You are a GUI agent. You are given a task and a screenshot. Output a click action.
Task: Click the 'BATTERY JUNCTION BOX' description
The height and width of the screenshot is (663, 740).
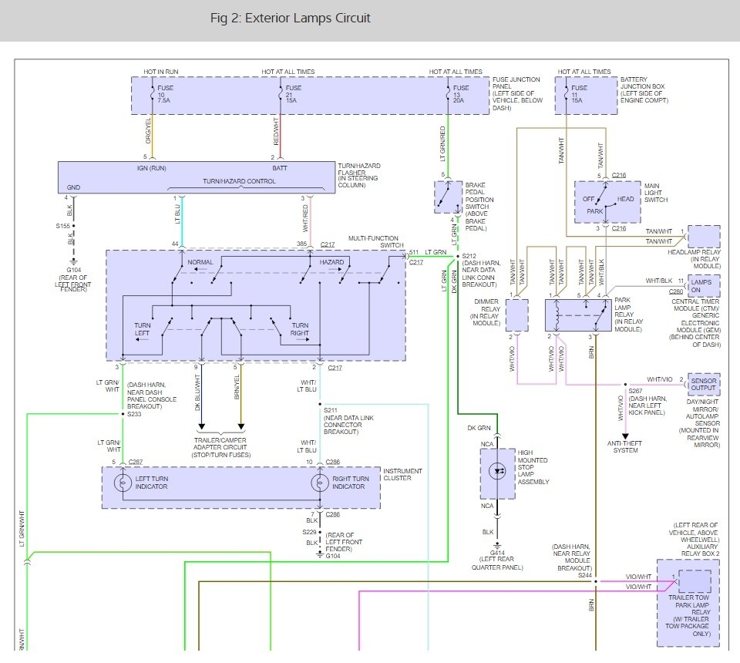click(644, 89)
